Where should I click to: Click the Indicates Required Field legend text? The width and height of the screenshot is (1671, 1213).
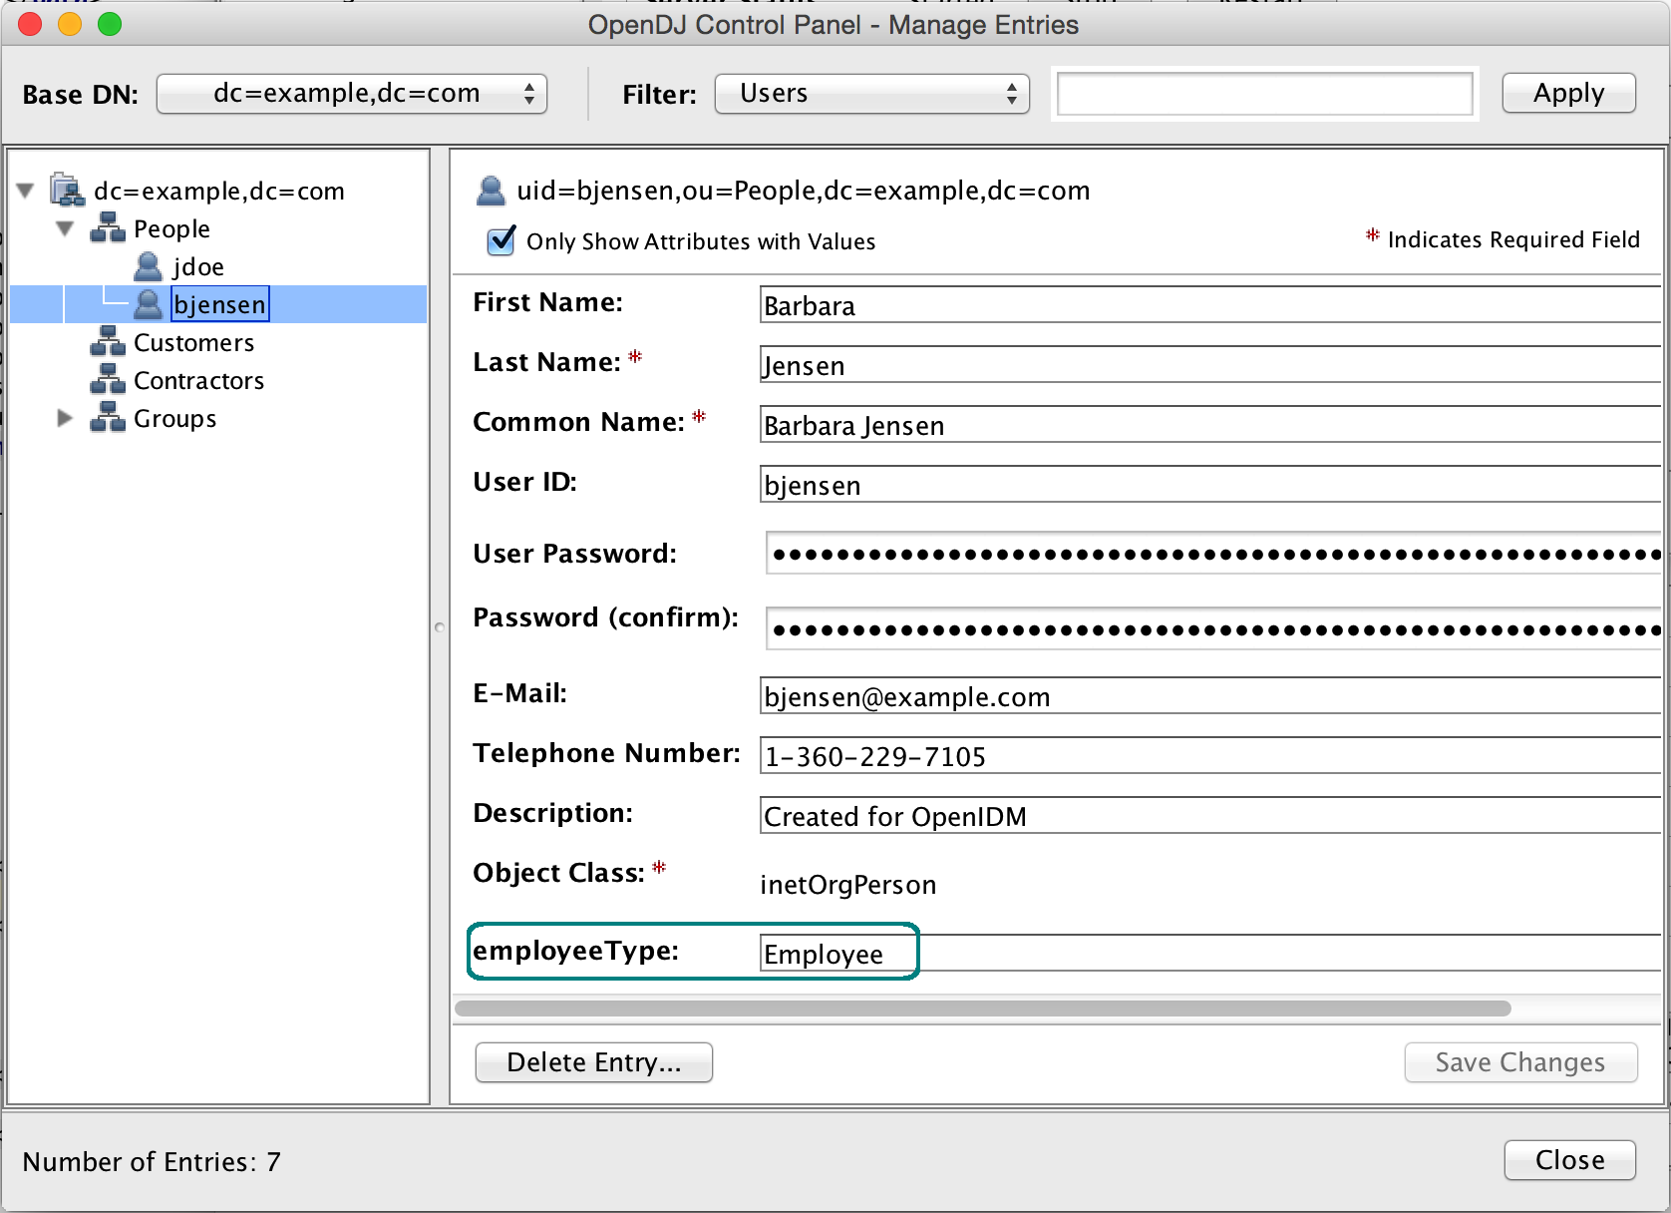pos(1513,239)
